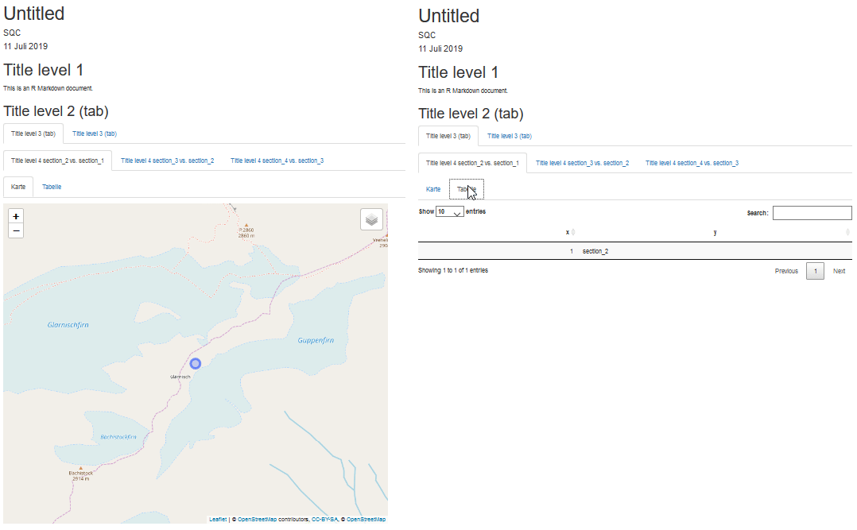Open the map layers control icon
This screenshot has height=530, width=857.
372,219
